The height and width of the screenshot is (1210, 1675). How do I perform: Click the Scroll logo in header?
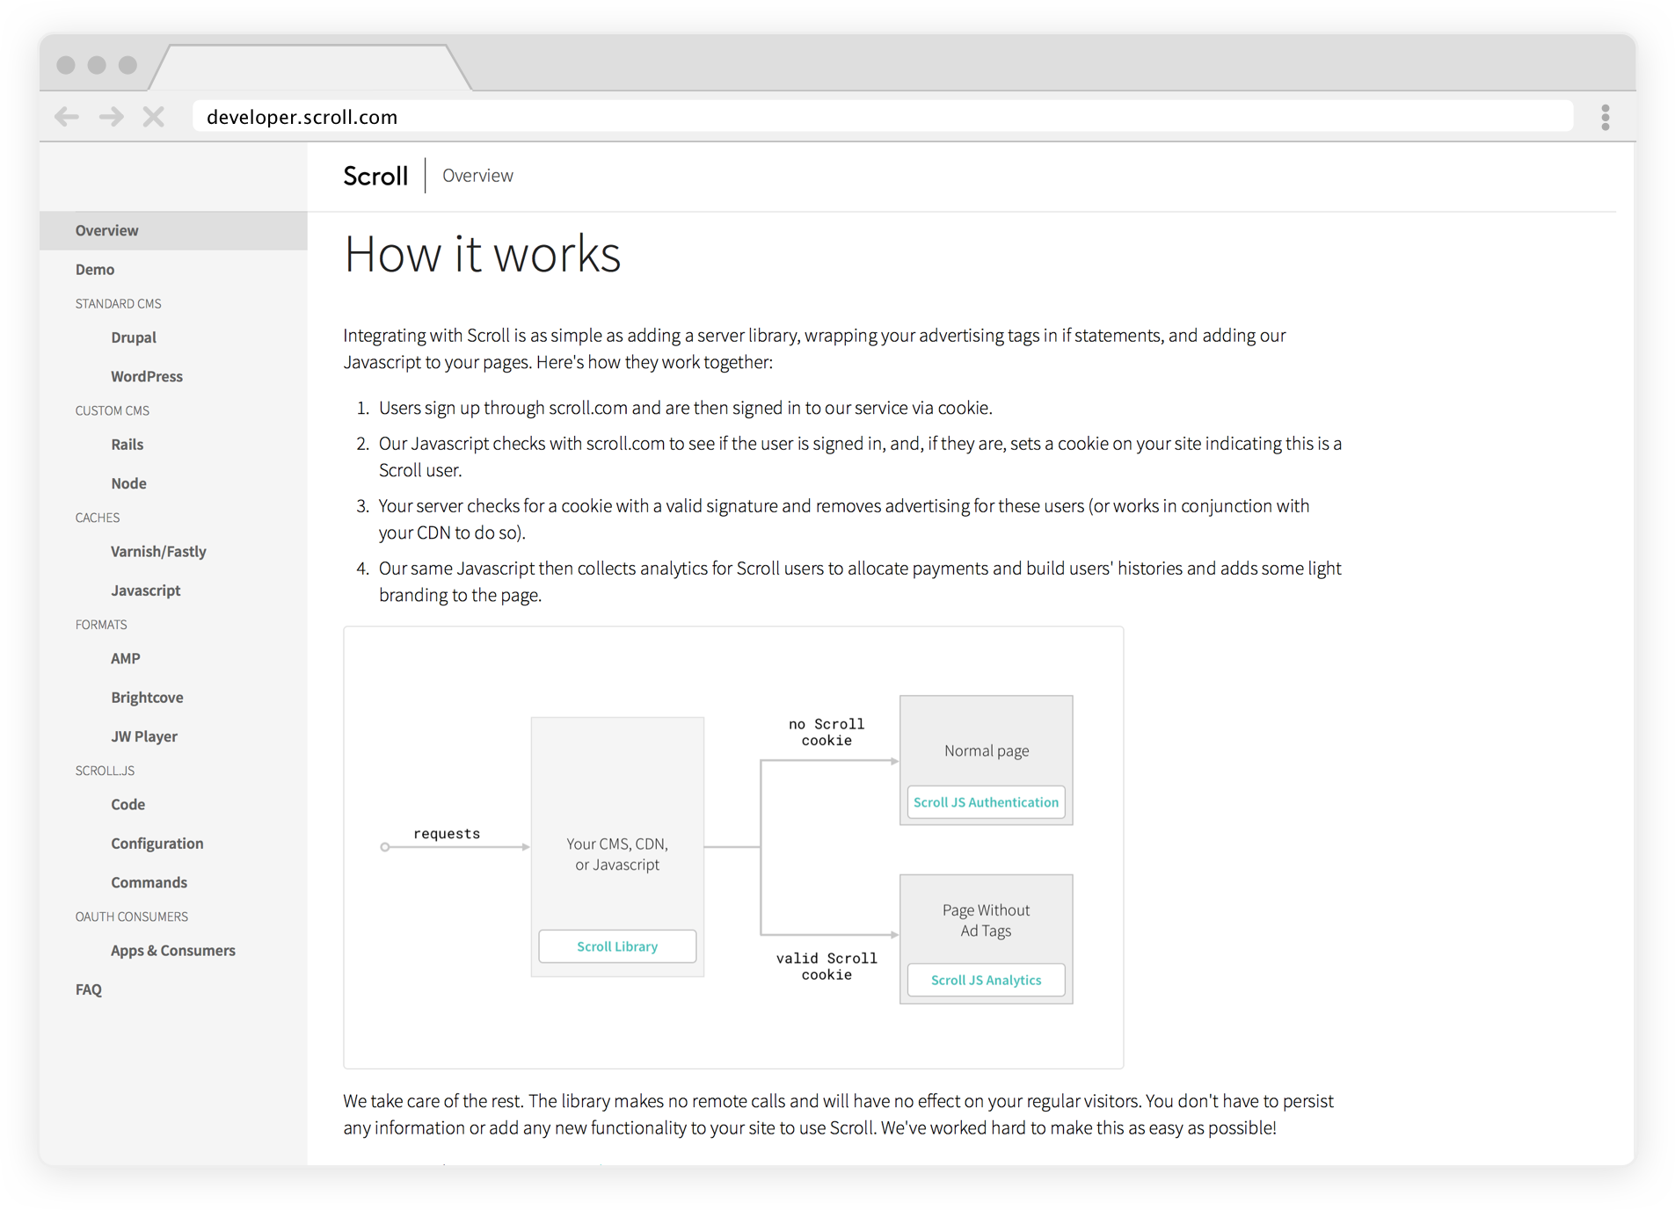375,176
